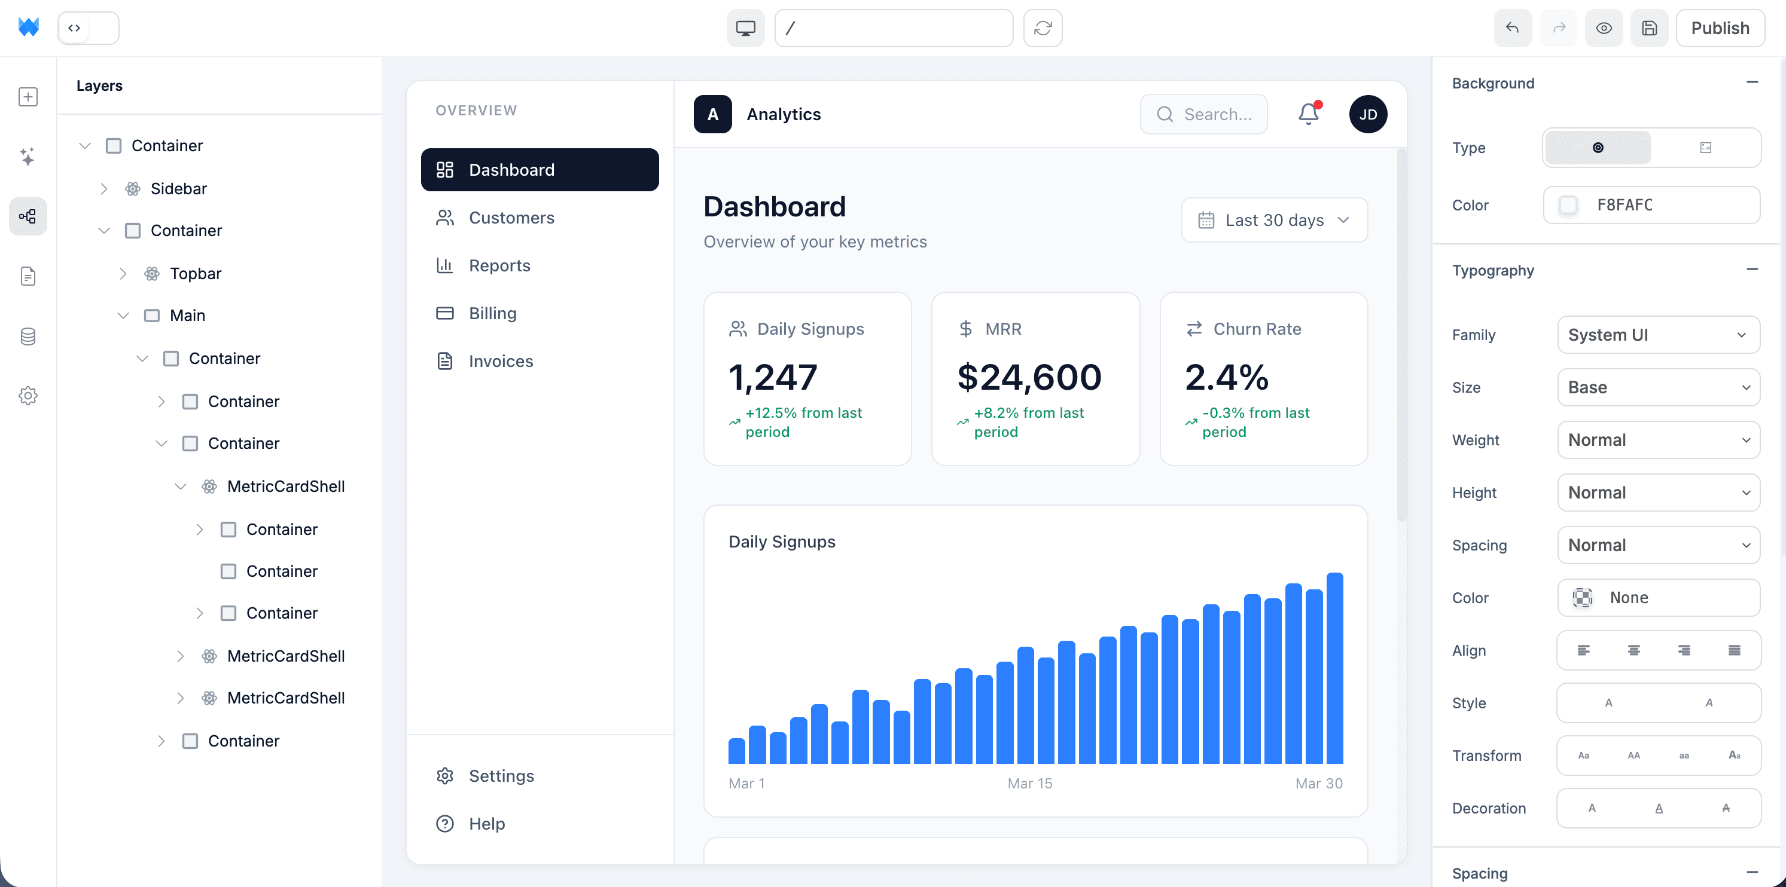This screenshot has height=887, width=1786.
Task: Refresh the canvas preview
Action: pos(1043,27)
